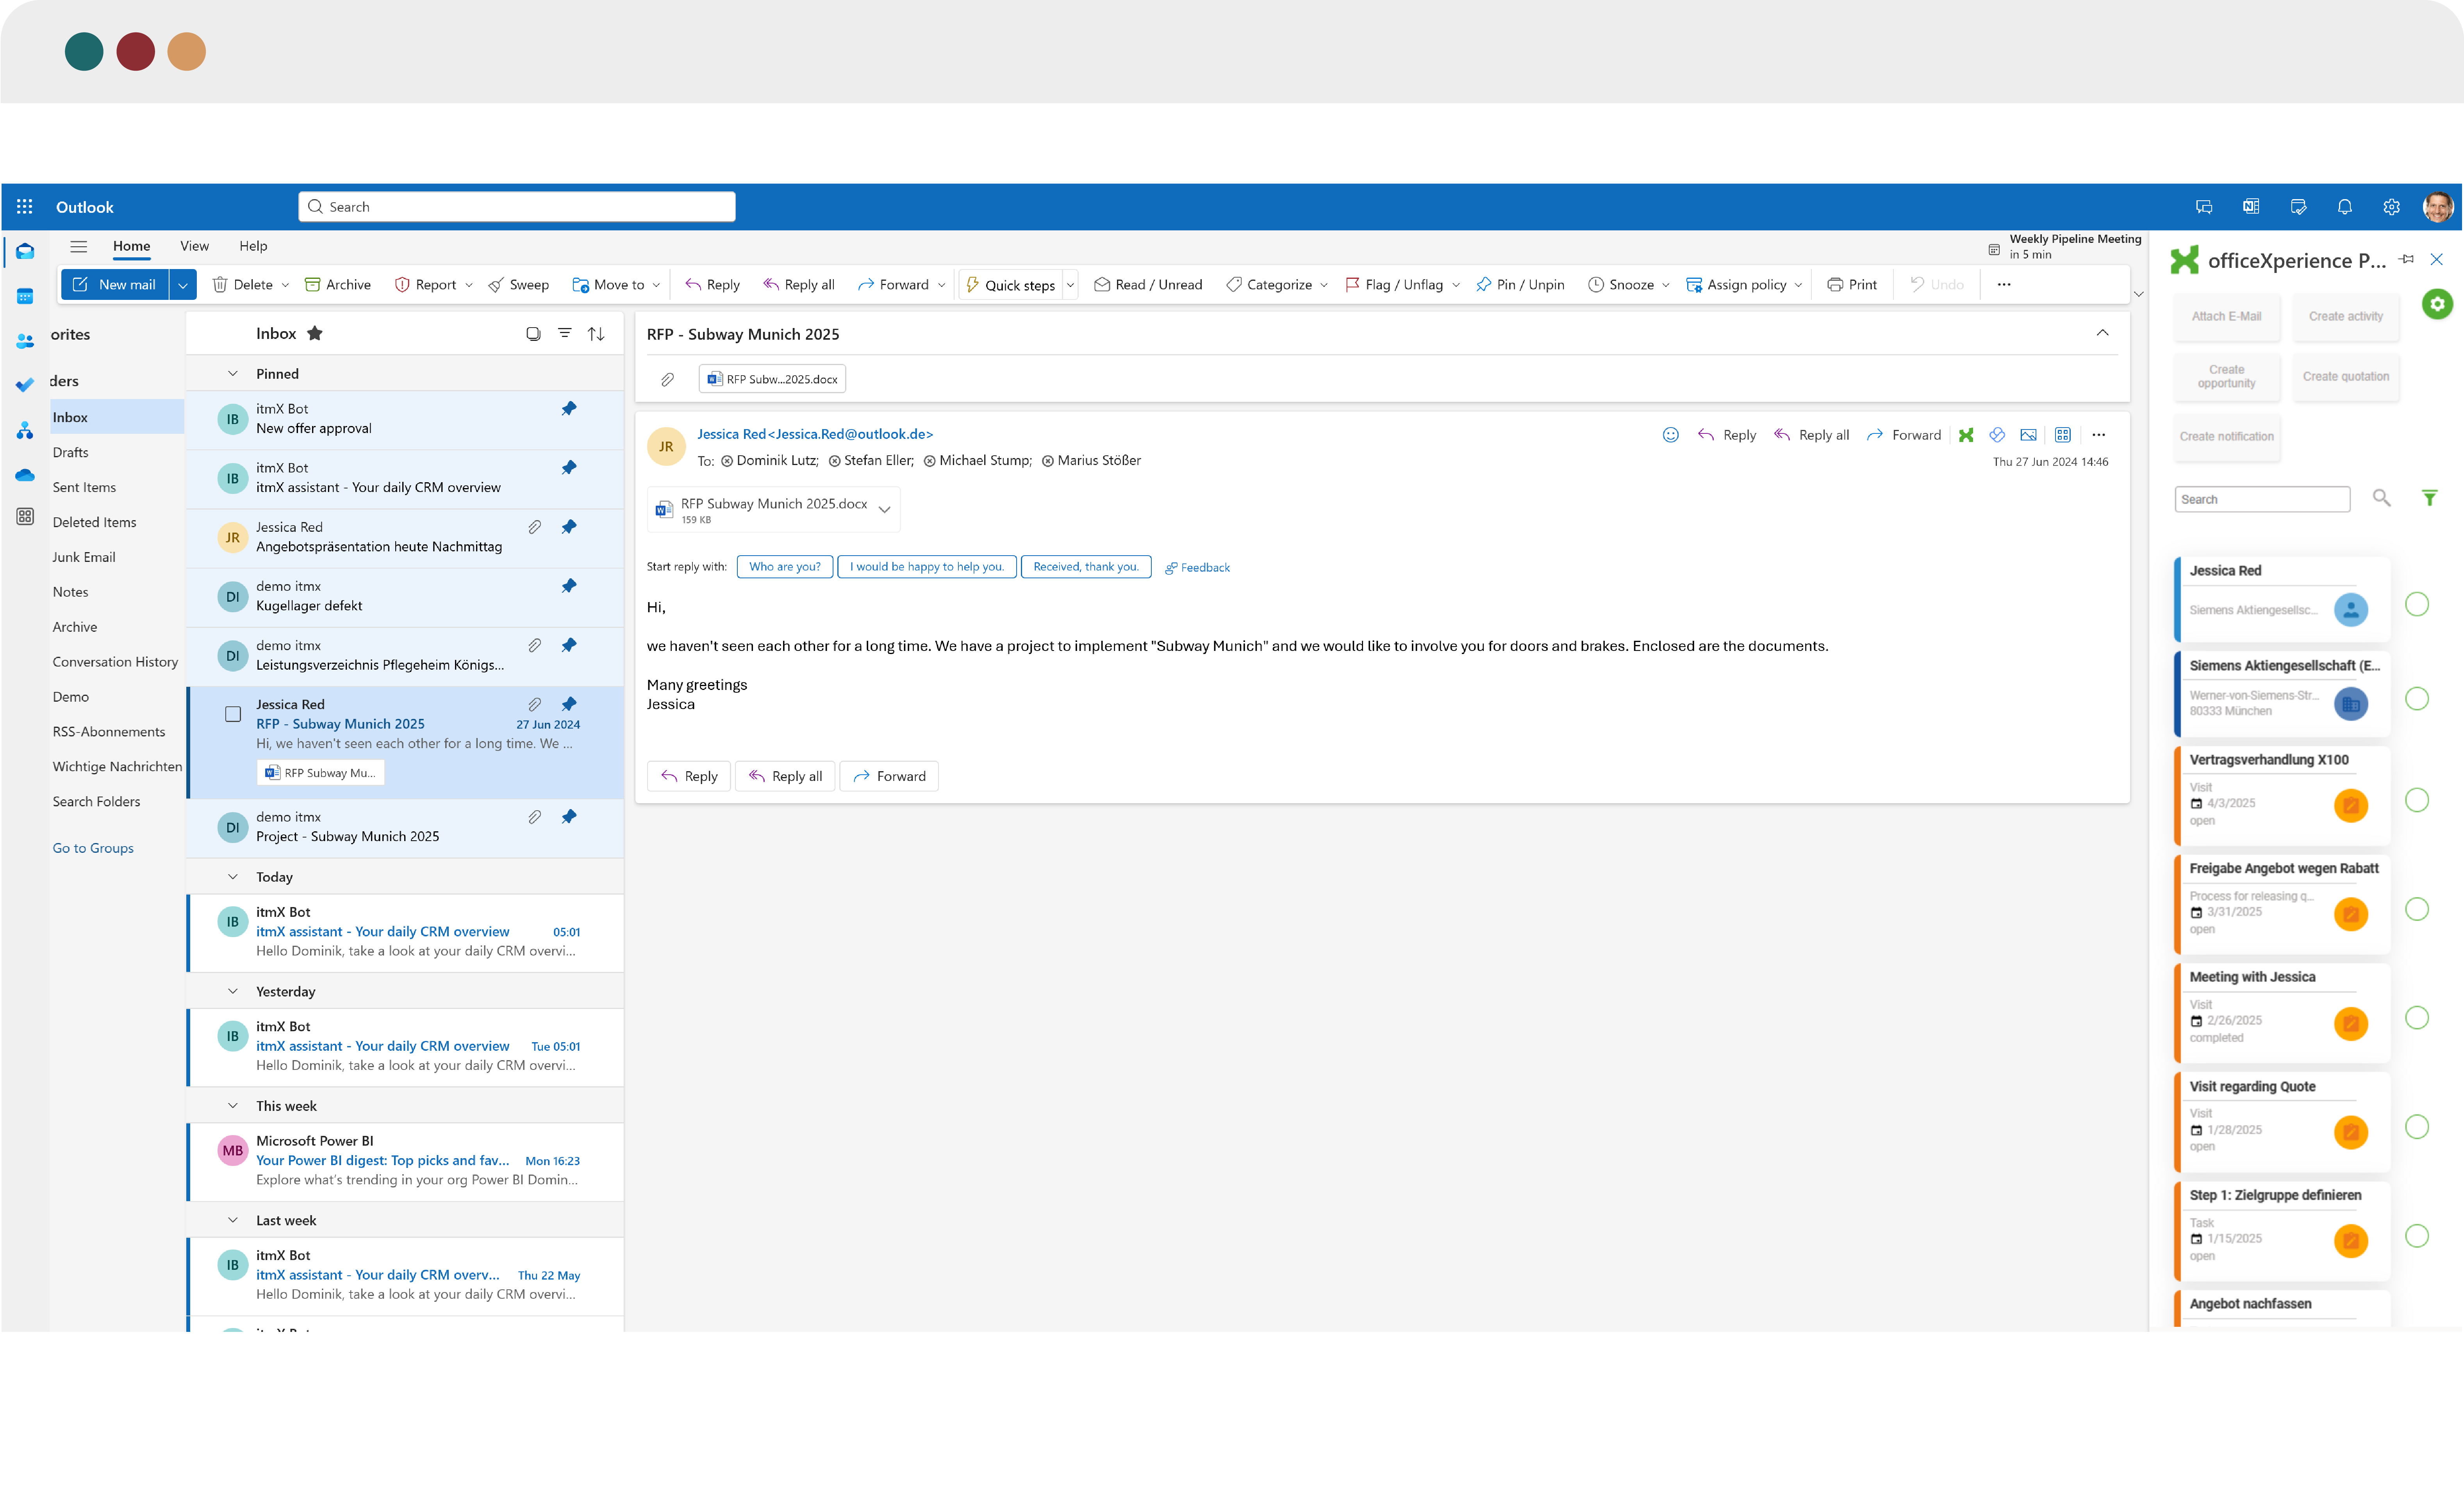The width and height of the screenshot is (2464, 1508).
Task: Click the Outlook Search field
Action: [x=517, y=207]
